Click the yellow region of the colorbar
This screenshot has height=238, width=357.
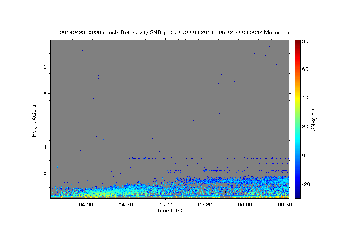tap(297, 98)
